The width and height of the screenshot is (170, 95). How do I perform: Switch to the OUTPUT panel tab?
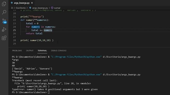30,51
